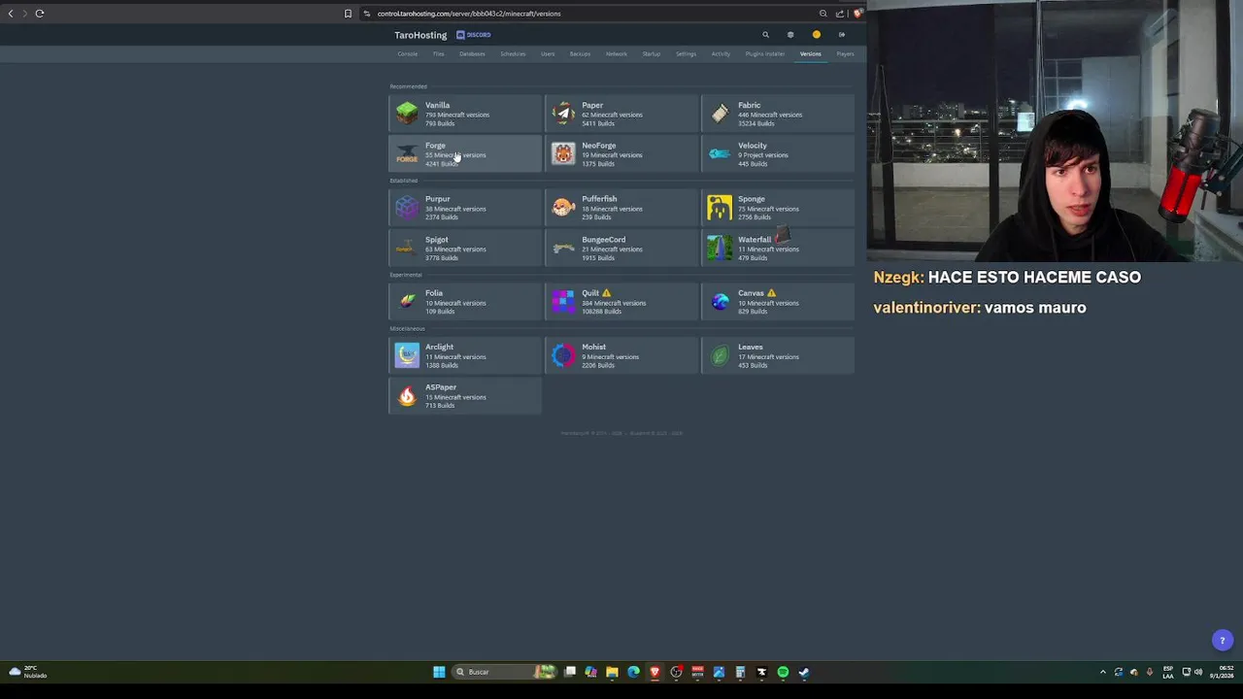Select the BungeeCord icon
This screenshot has width=1243, height=699.
pos(563,249)
